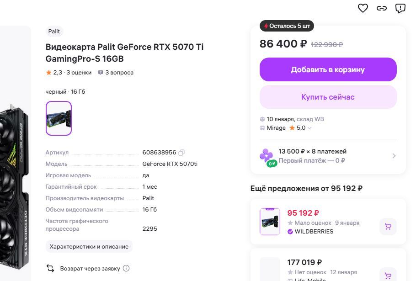Add 95 192 ₽ offer to cart

[x=388, y=227]
